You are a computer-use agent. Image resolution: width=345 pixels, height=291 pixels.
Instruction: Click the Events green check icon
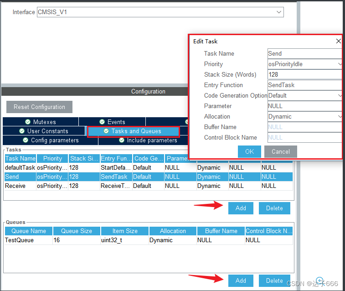click(x=102, y=122)
